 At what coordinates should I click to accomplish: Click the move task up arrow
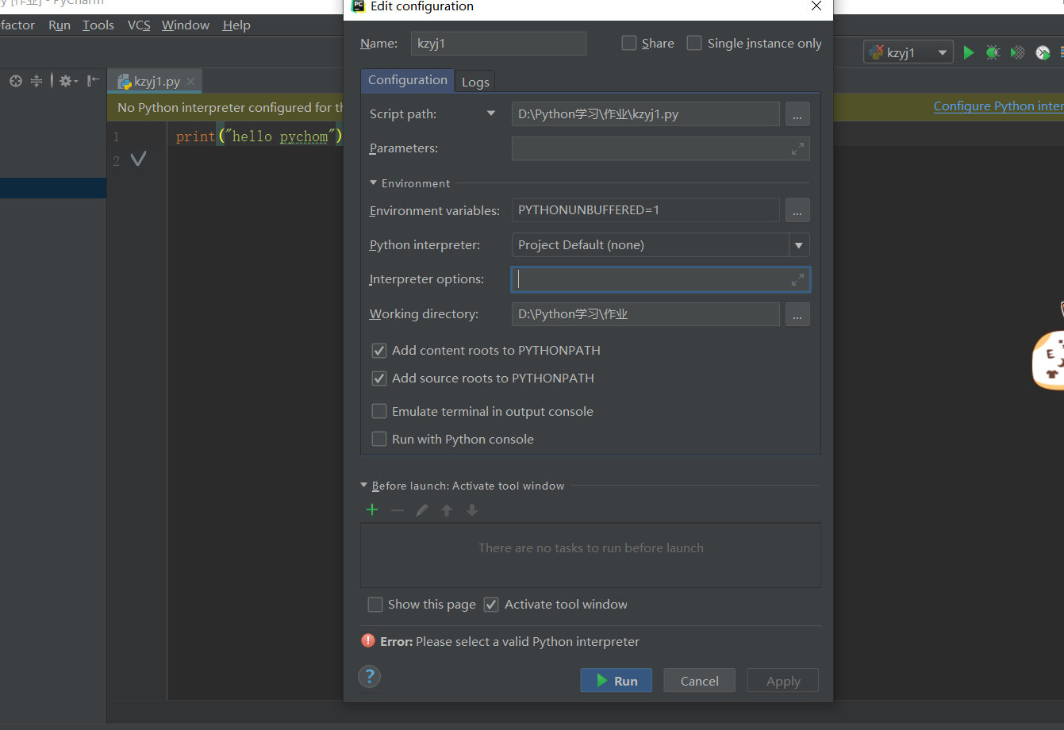(447, 510)
